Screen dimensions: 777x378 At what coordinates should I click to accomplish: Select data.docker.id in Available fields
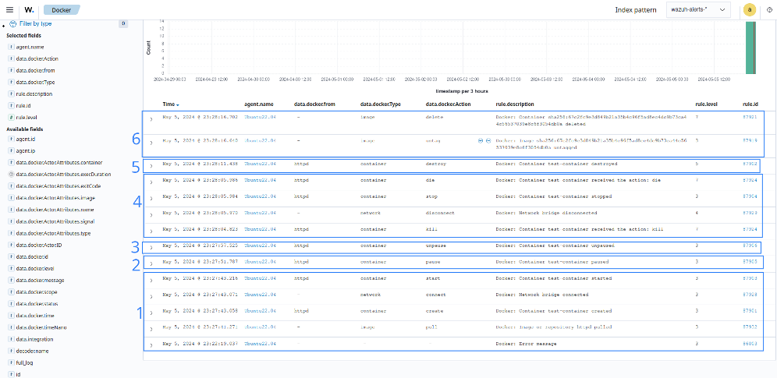coord(32,256)
